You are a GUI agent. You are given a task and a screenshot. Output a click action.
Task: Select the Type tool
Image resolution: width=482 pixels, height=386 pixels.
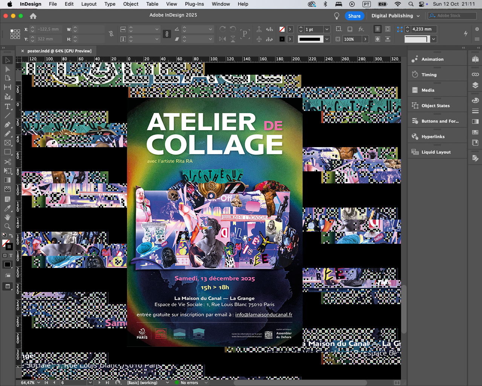7,106
